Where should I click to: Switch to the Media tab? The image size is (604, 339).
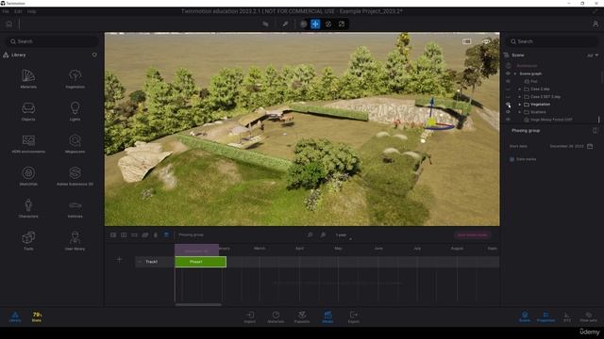pyautogui.click(x=327, y=316)
